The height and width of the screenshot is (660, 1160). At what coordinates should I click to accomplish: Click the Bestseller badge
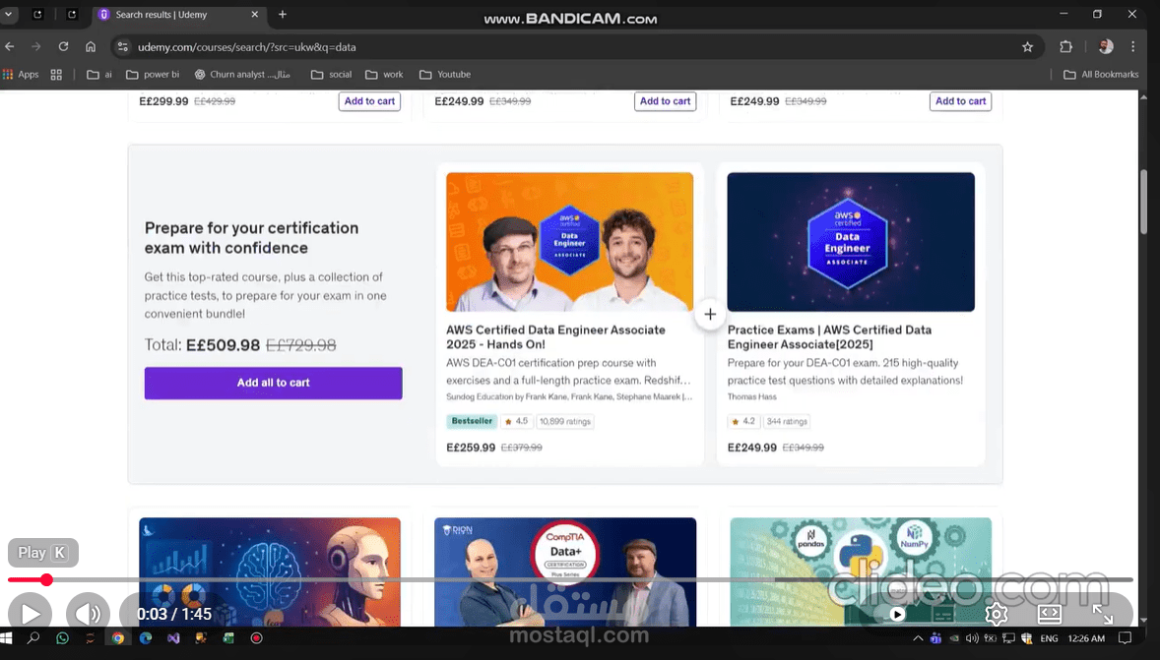pos(472,421)
